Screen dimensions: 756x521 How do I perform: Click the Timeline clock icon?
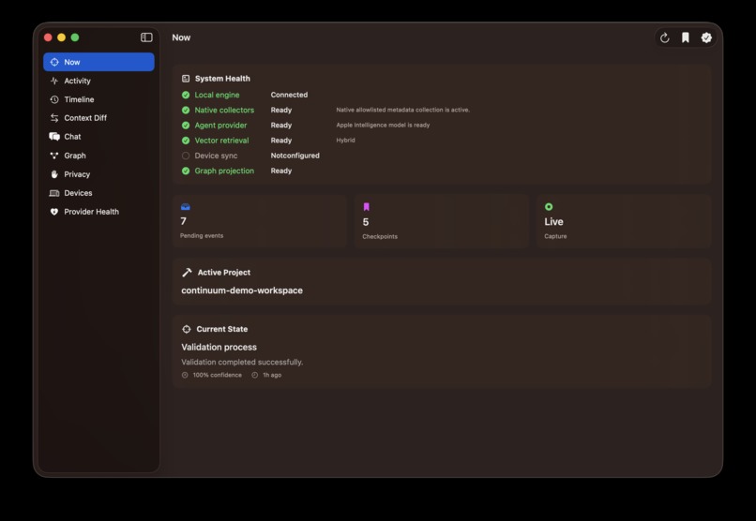tap(54, 99)
